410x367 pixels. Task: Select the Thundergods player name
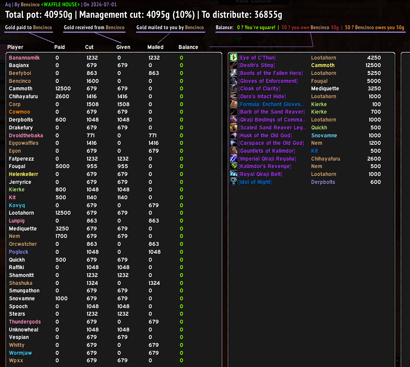pos(25,322)
